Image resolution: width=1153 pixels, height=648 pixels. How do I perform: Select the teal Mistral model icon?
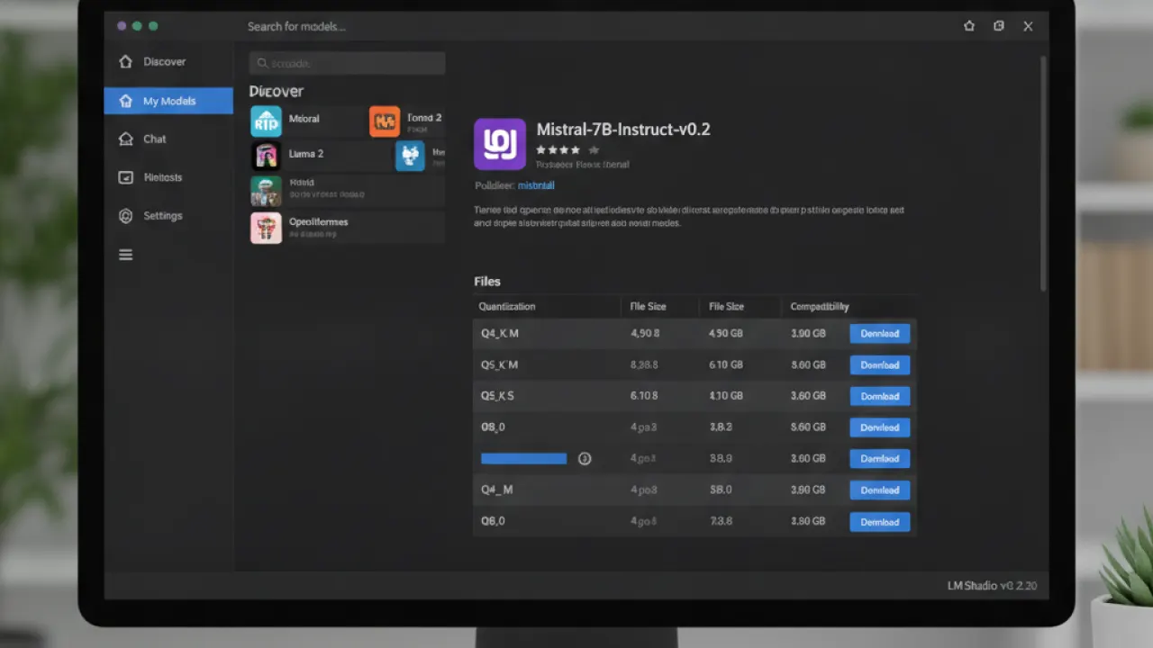tap(266, 121)
